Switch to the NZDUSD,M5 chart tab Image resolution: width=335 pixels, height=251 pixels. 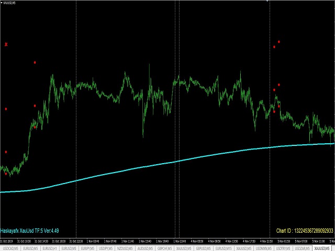tap(125, 248)
